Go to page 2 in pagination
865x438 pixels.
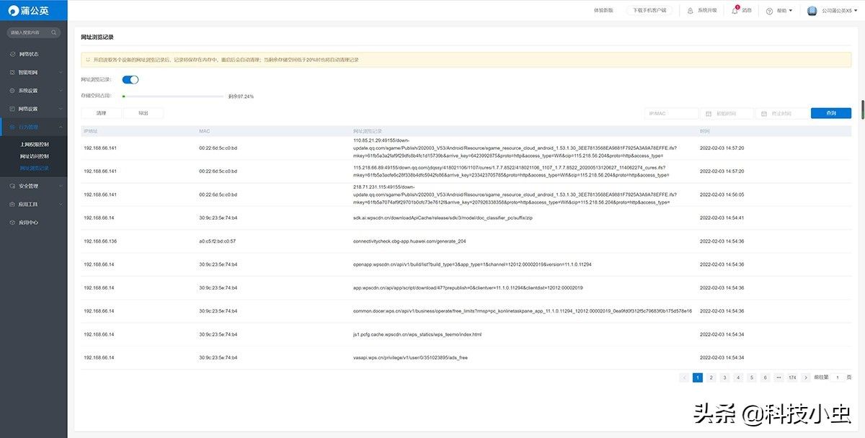711,377
